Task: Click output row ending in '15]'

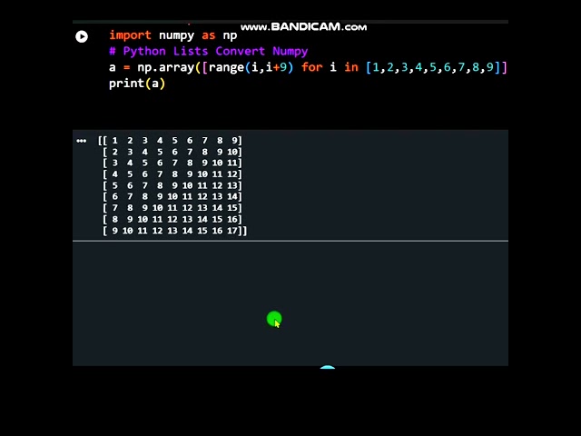Action: (172, 208)
